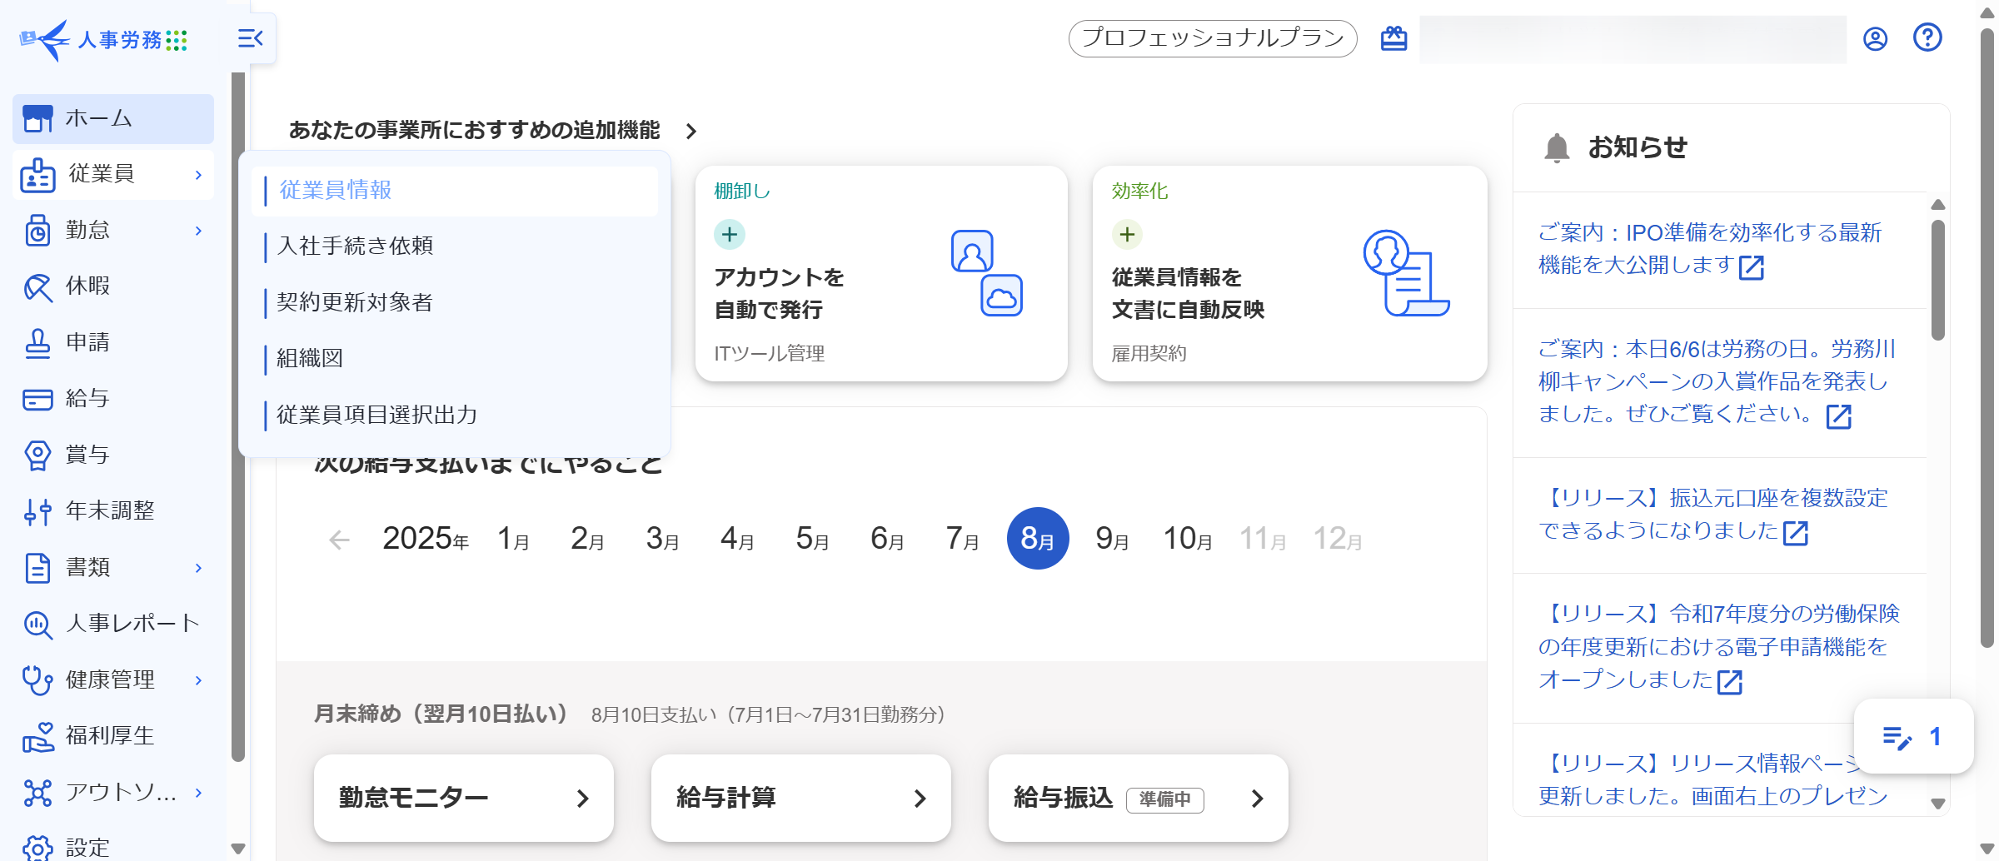Click the 人事レポート sidebar icon
1999x861 pixels.
[37, 624]
